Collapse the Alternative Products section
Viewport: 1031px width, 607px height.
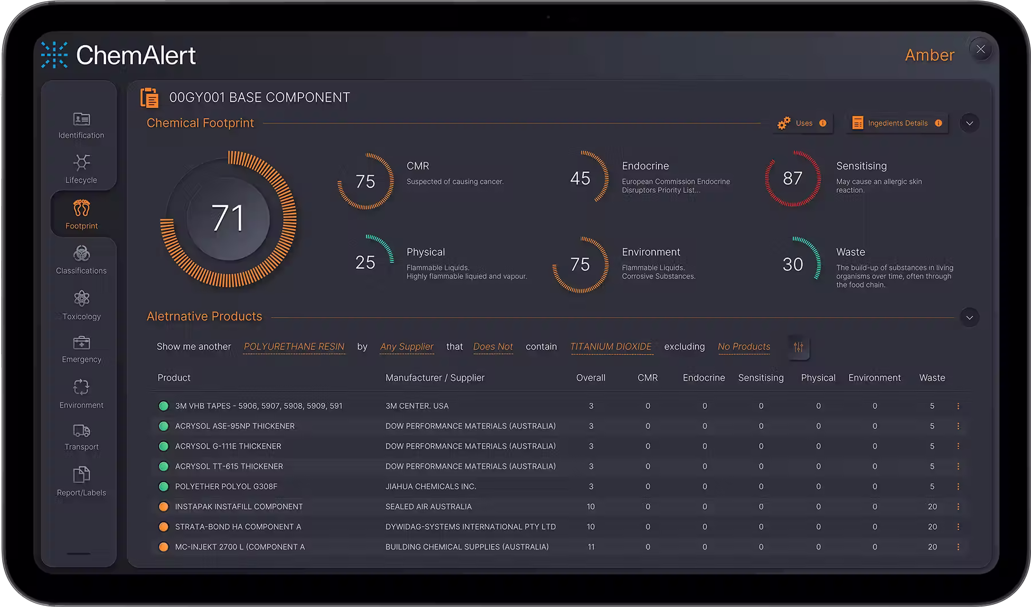point(969,317)
